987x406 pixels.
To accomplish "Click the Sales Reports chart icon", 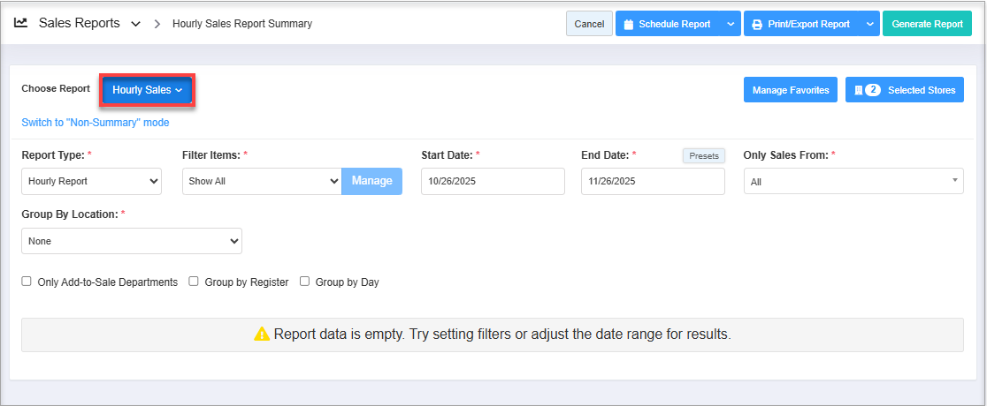I will pyautogui.click(x=21, y=23).
